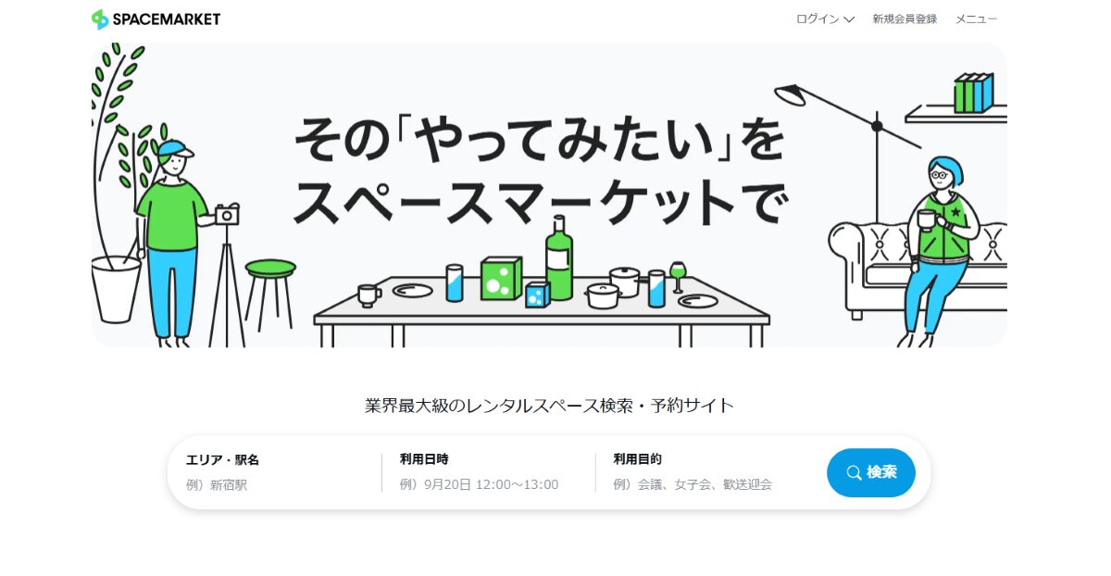Open the メニュー menu
1111x576 pixels.
coord(976,19)
